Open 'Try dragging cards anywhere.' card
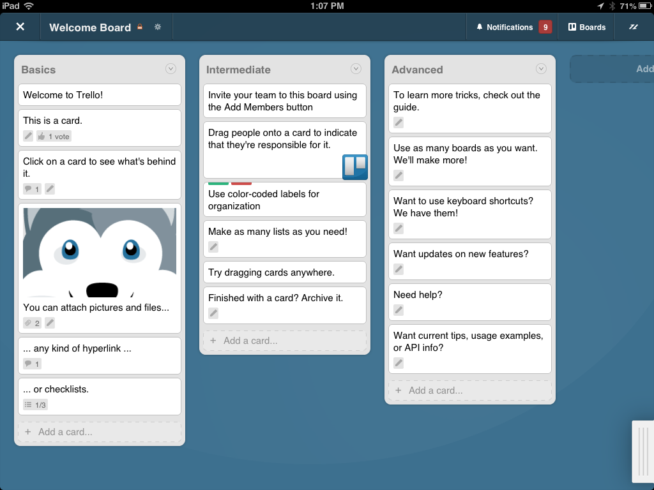Viewport: 654px width, 490px height. click(285, 272)
